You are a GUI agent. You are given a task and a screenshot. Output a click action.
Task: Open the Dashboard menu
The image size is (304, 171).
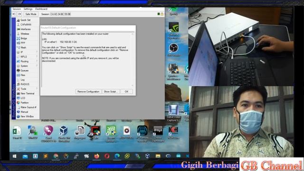(x=41, y=9)
